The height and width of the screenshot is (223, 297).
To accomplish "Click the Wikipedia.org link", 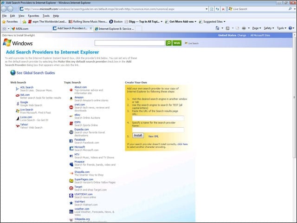I will (x=82, y=219).
